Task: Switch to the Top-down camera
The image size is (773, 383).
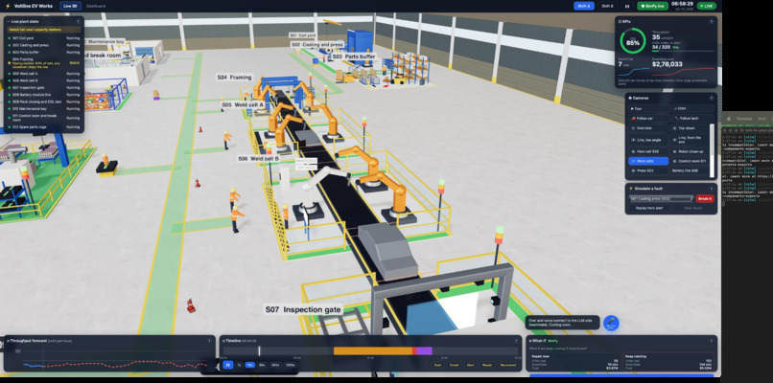Action: click(690, 128)
